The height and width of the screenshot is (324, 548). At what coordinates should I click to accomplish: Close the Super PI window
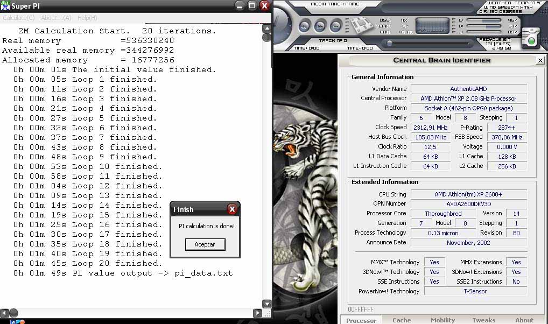click(x=264, y=5)
